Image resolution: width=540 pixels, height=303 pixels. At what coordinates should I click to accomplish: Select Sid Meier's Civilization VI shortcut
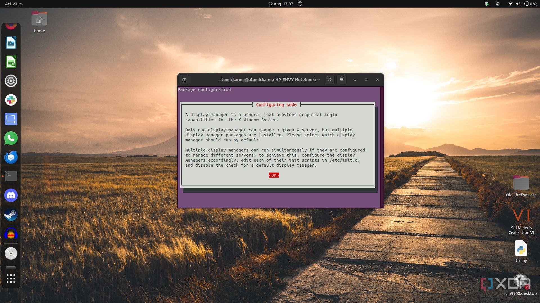click(x=521, y=222)
